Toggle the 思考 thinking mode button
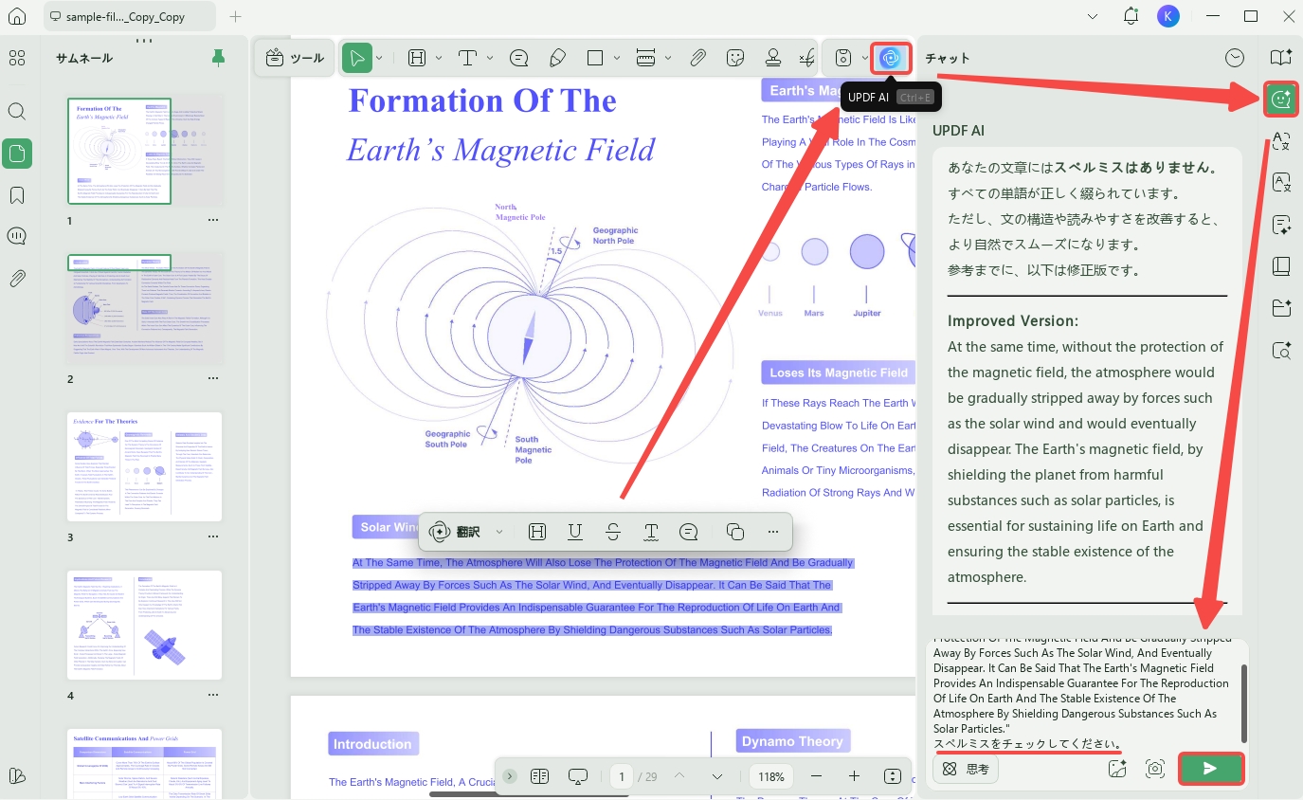The image size is (1303, 800). point(966,769)
